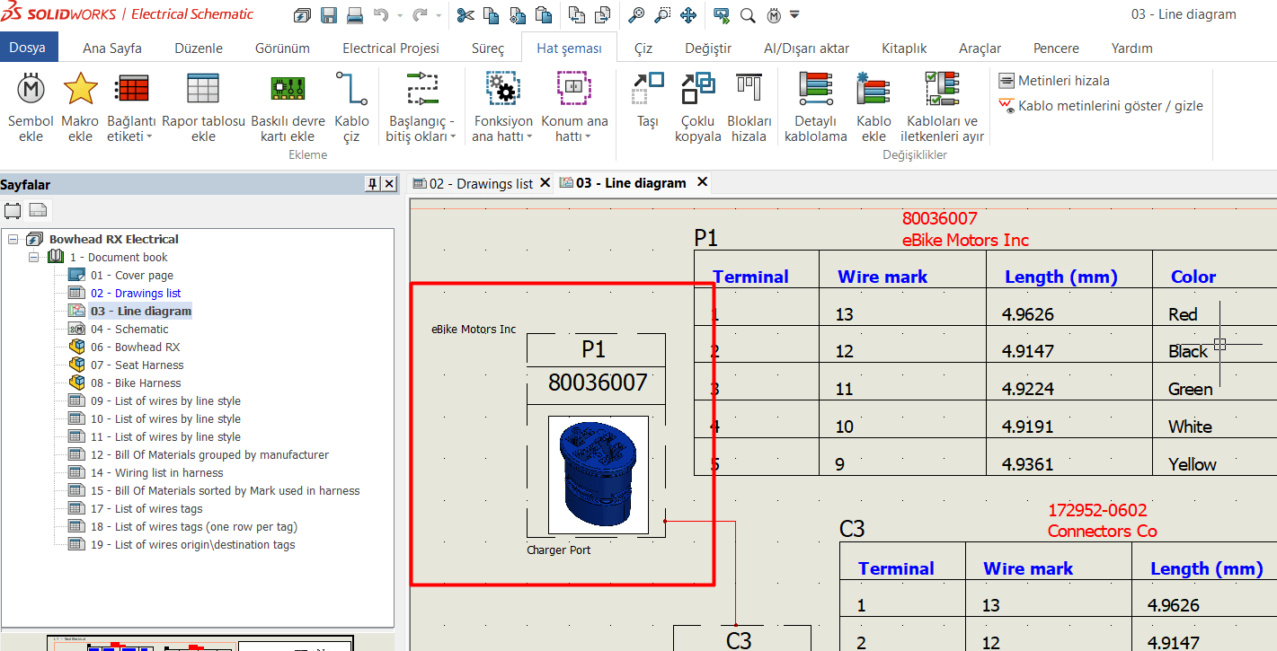Click the zoom area selection icon

tap(662, 15)
